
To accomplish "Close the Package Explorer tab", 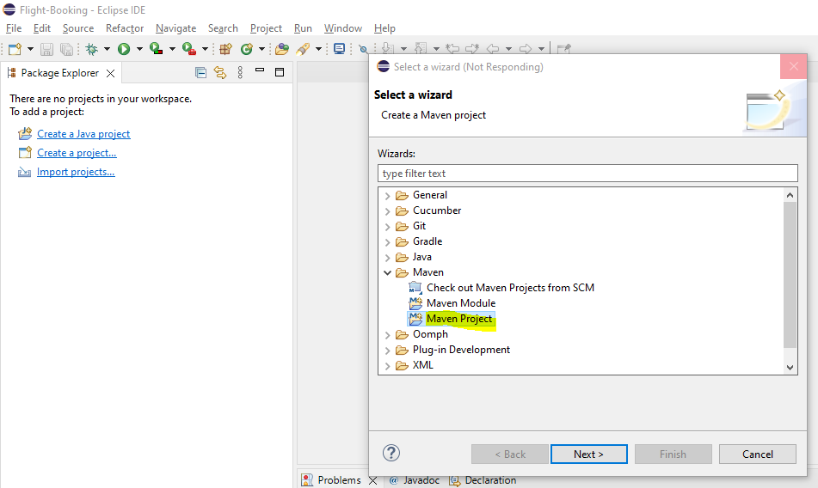I will 111,73.
